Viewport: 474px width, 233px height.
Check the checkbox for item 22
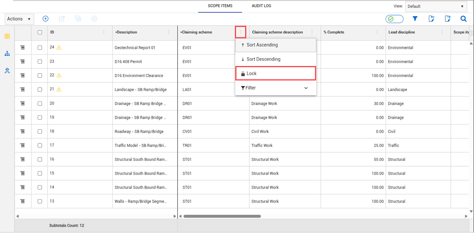click(40, 76)
